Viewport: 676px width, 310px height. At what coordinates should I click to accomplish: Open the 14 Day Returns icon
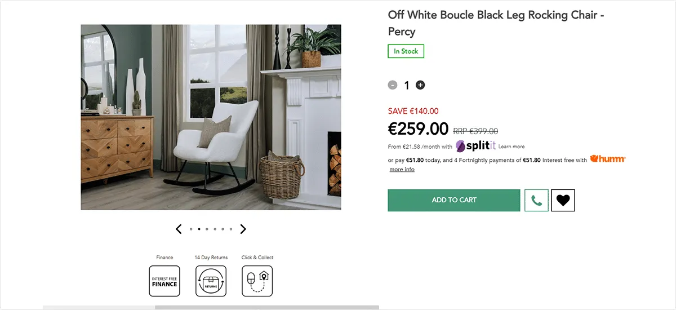(x=211, y=281)
